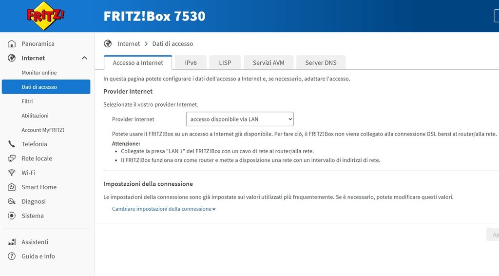Click the Internet globe icon in the sidebar
The height and width of the screenshot is (276, 499).
tap(12, 58)
